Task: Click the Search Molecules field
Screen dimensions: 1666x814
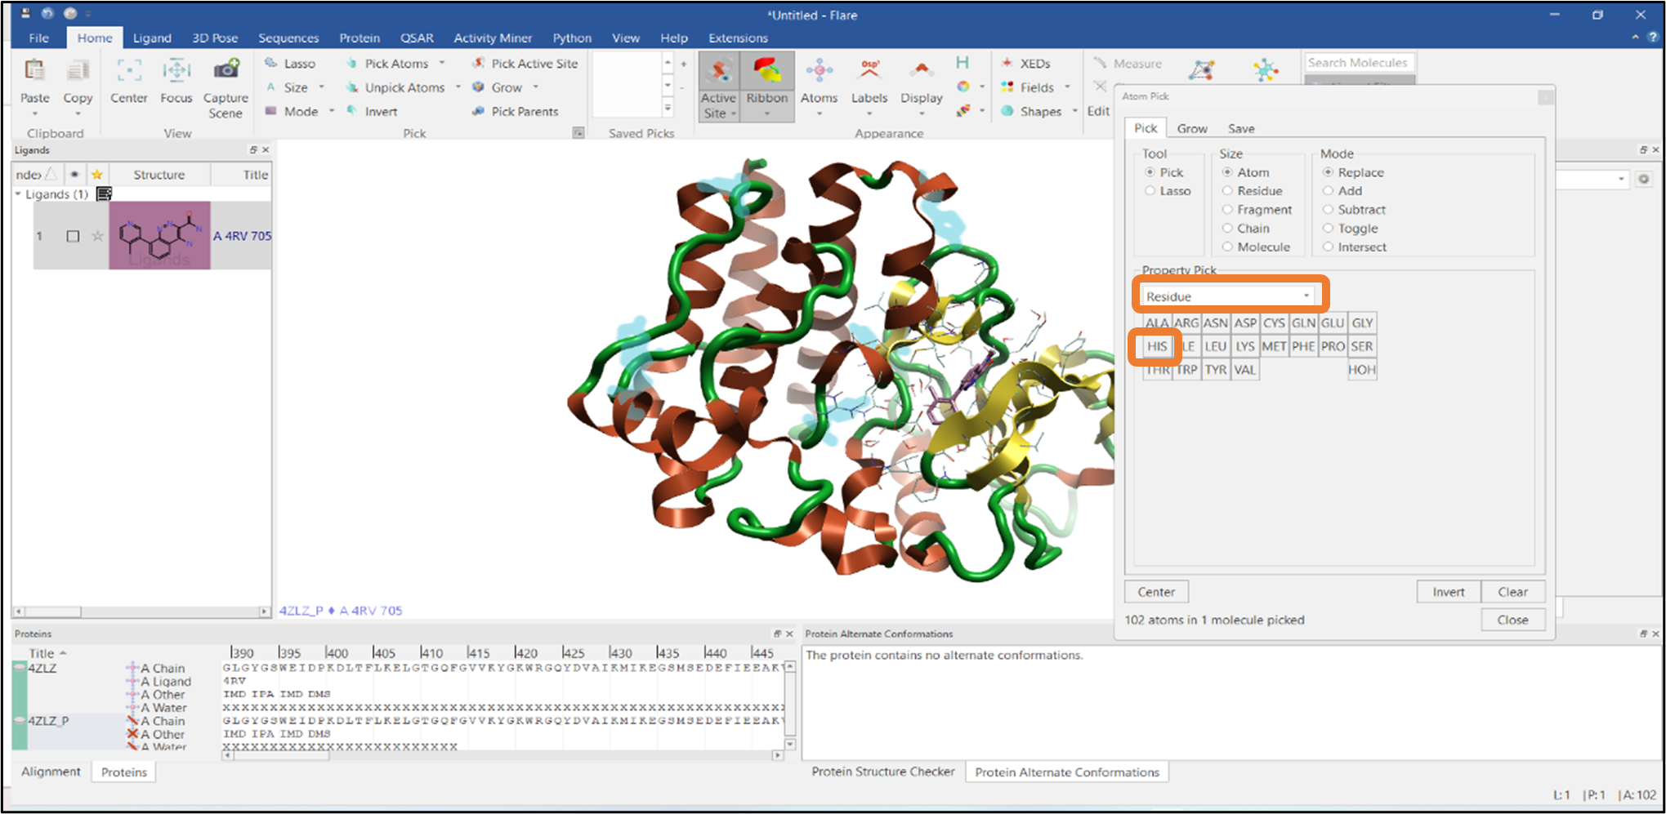Action: 1358,63
